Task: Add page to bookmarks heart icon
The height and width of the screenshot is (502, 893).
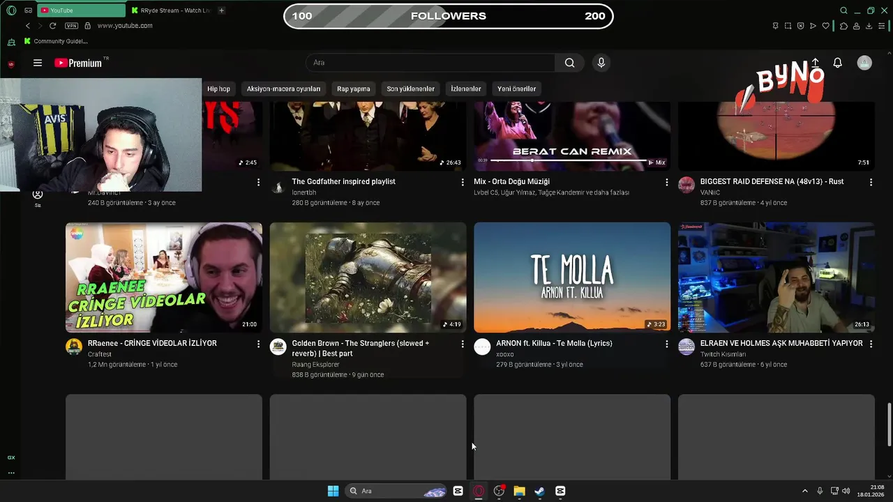Action: tap(826, 26)
